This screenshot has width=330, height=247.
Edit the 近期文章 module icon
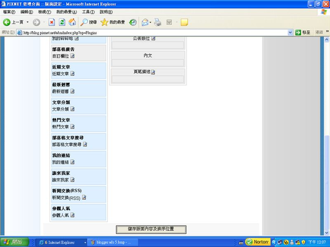(x=73, y=74)
